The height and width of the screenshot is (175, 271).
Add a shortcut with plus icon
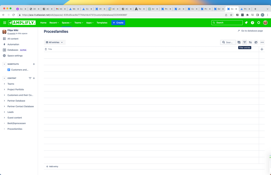[x=34, y=64]
